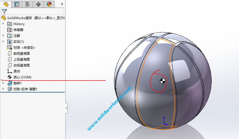Select the 上视基准面 plane icon
The height and width of the screenshot is (139, 239).
coord(10,59)
